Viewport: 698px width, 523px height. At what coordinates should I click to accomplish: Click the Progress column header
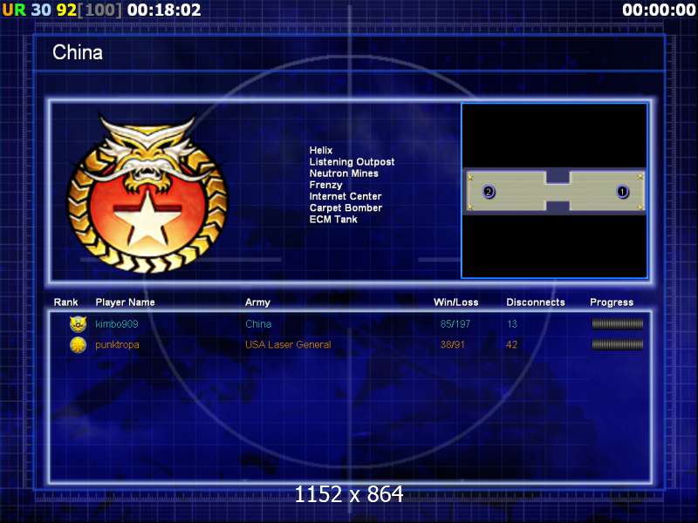pos(612,302)
